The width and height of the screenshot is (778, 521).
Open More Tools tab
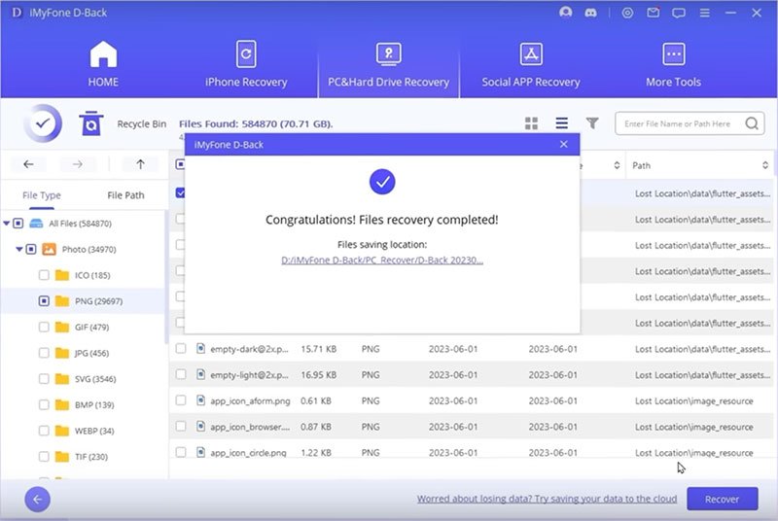[x=673, y=64]
